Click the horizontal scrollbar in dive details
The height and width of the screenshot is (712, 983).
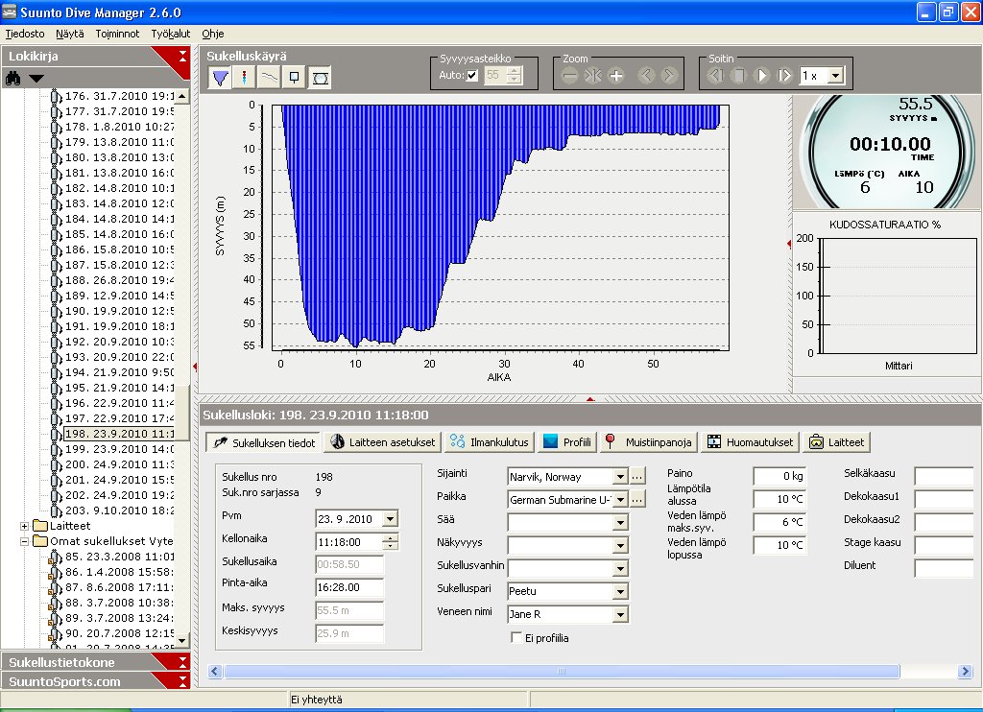tap(561, 672)
